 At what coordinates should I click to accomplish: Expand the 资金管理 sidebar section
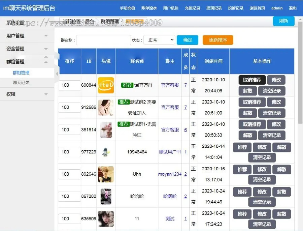pyautogui.click(x=27, y=48)
